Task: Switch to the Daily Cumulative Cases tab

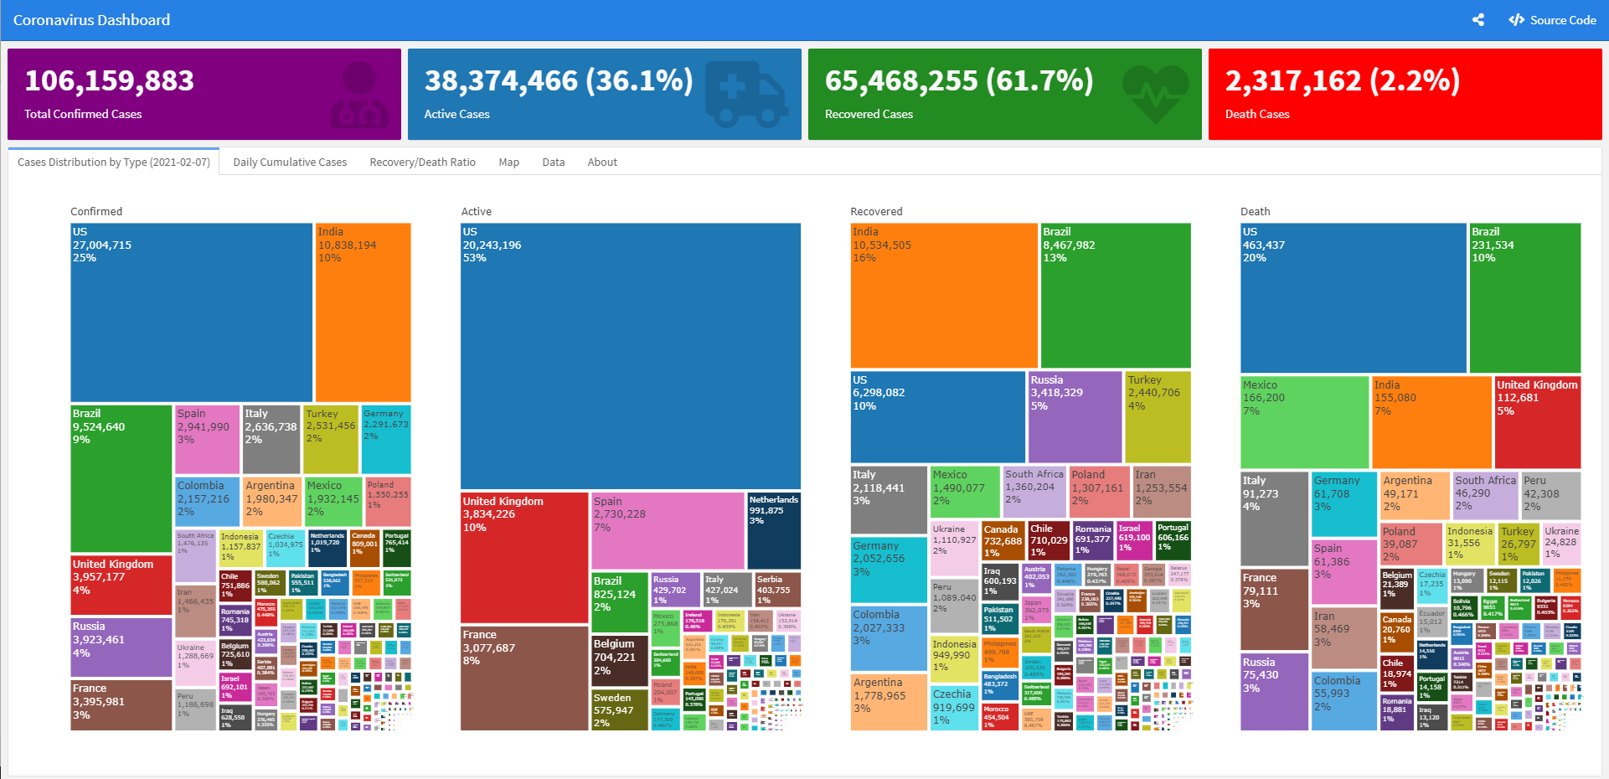Action: click(x=290, y=163)
